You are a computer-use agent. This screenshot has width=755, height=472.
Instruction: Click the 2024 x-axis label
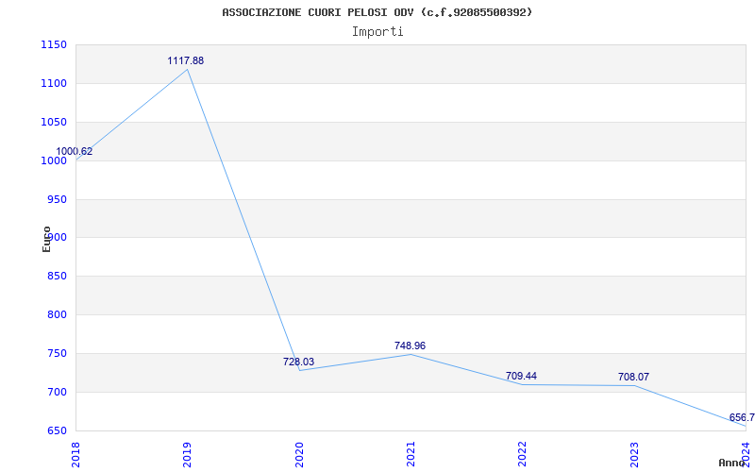point(746,455)
